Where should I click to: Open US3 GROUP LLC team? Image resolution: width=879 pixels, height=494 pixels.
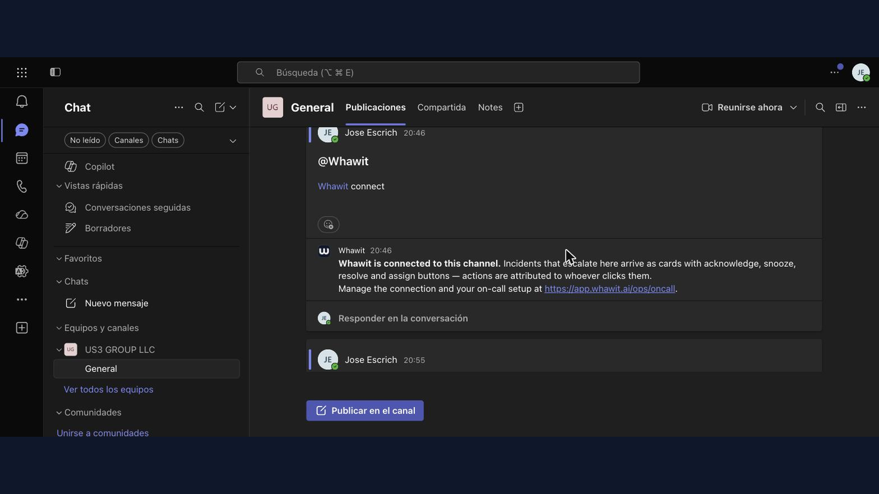point(120,350)
